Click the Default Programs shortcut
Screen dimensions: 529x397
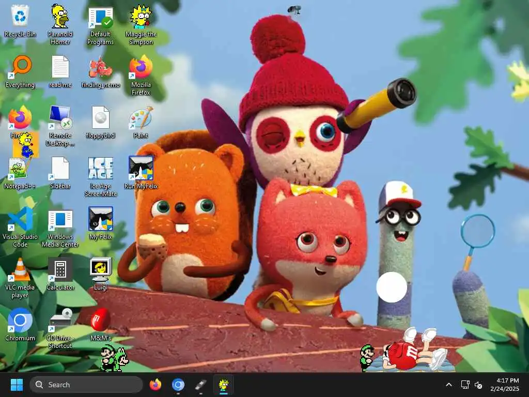pos(101,26)
